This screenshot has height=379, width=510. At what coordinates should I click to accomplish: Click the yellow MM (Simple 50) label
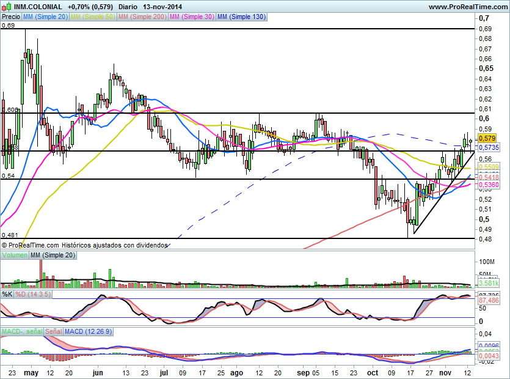(93, 17)
